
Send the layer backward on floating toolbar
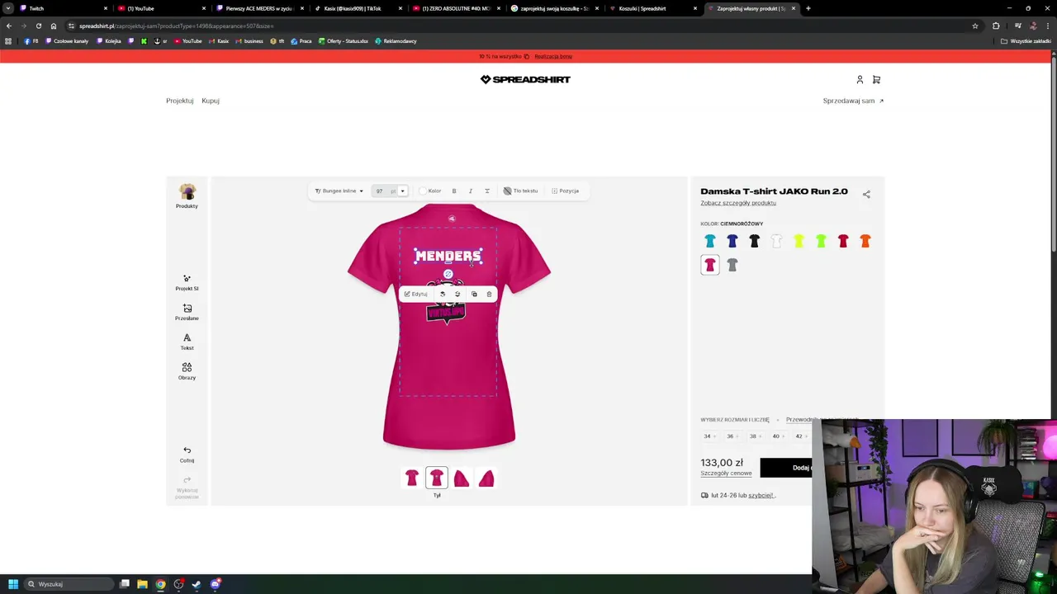point(457,294)
